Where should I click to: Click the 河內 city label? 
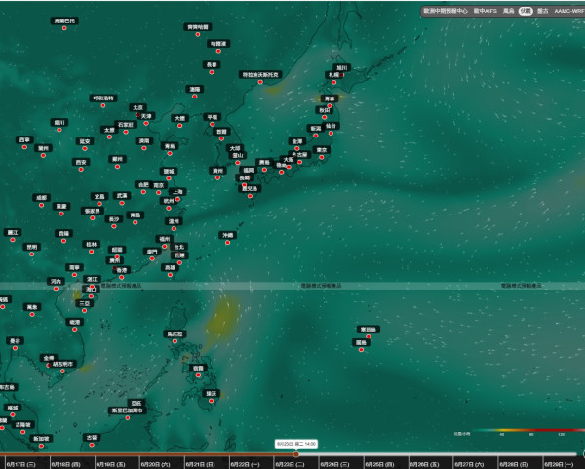point(56,281)
